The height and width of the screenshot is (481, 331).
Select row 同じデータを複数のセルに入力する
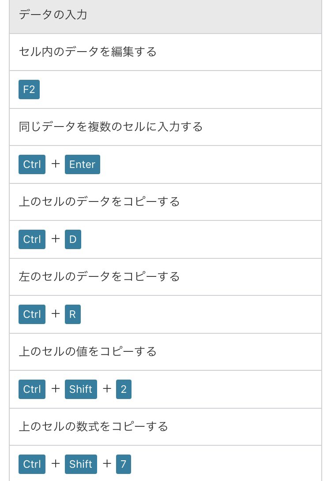tap(165, 127)
